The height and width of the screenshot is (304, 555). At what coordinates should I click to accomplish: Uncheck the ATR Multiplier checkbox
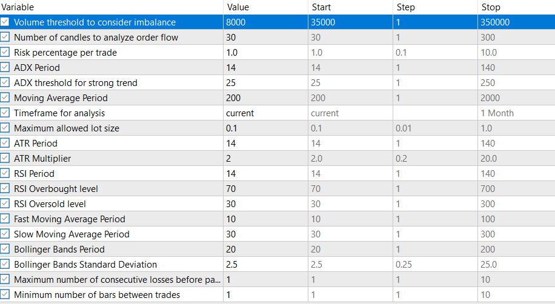point(5,158)
